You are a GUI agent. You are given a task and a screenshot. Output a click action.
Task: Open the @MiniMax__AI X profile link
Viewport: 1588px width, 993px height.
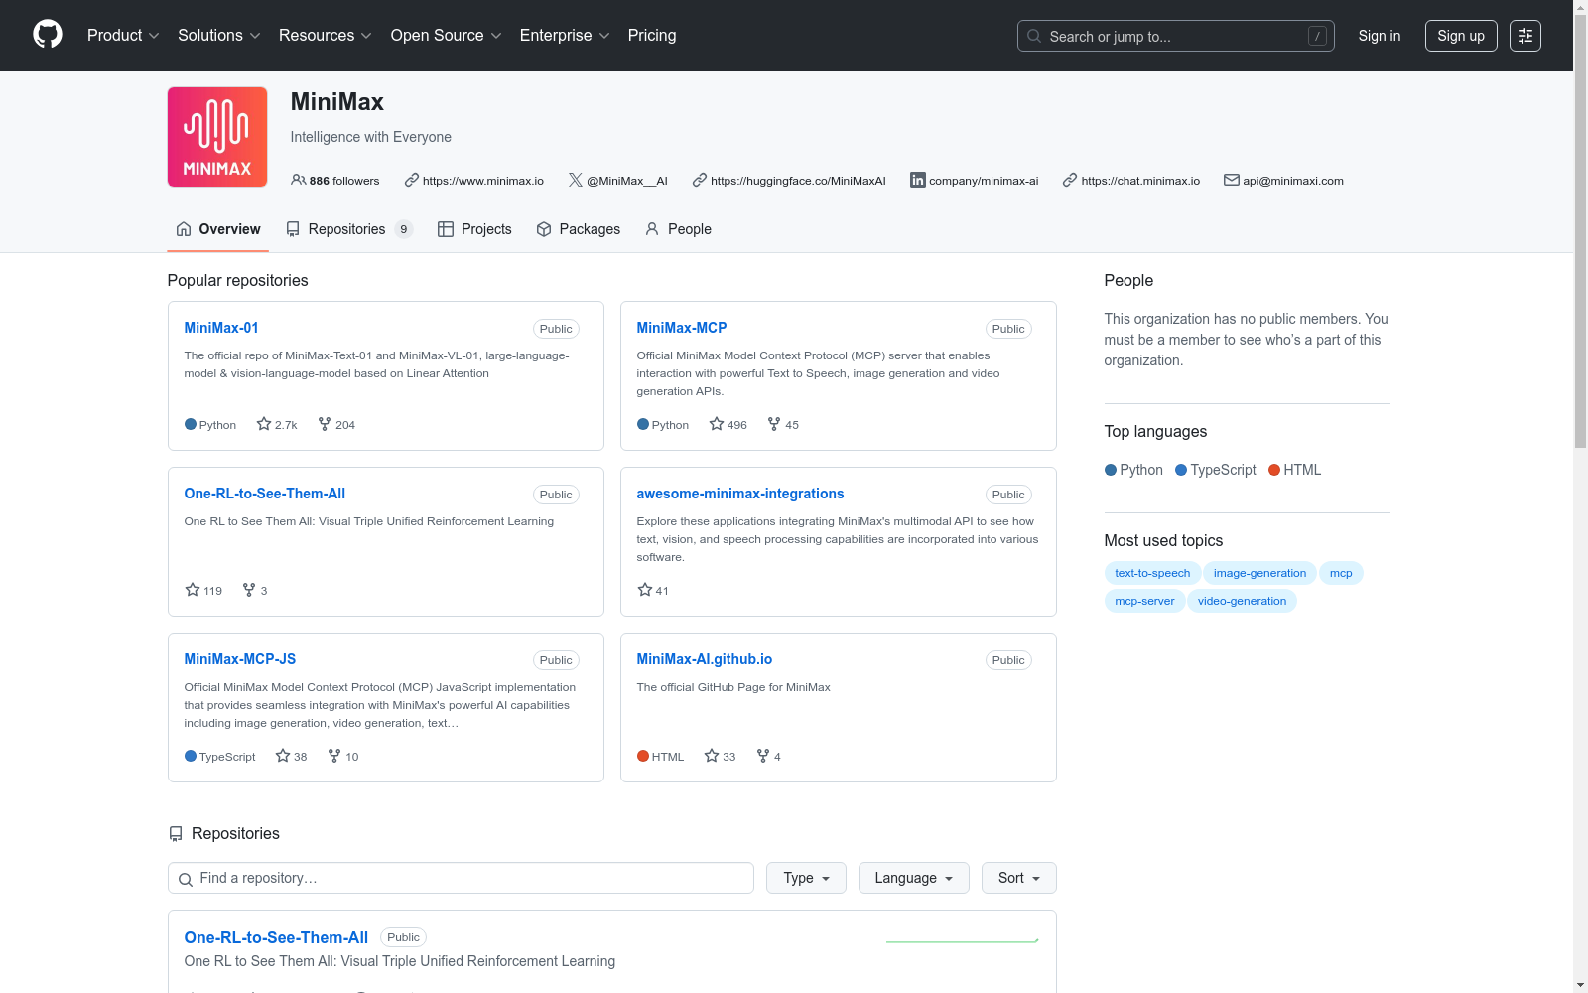(x=626, y=181)
